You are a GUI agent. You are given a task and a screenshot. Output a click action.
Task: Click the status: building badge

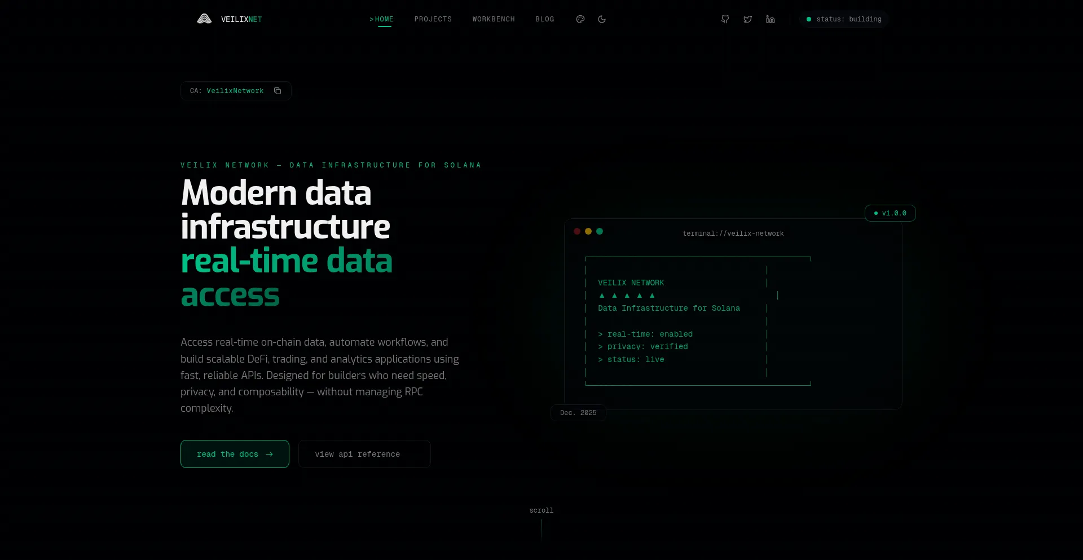click(x=844, y=19)
